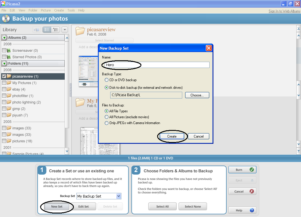Check the Screensaver (0) album checkbox
301x217 pixels.
[4, 50]
